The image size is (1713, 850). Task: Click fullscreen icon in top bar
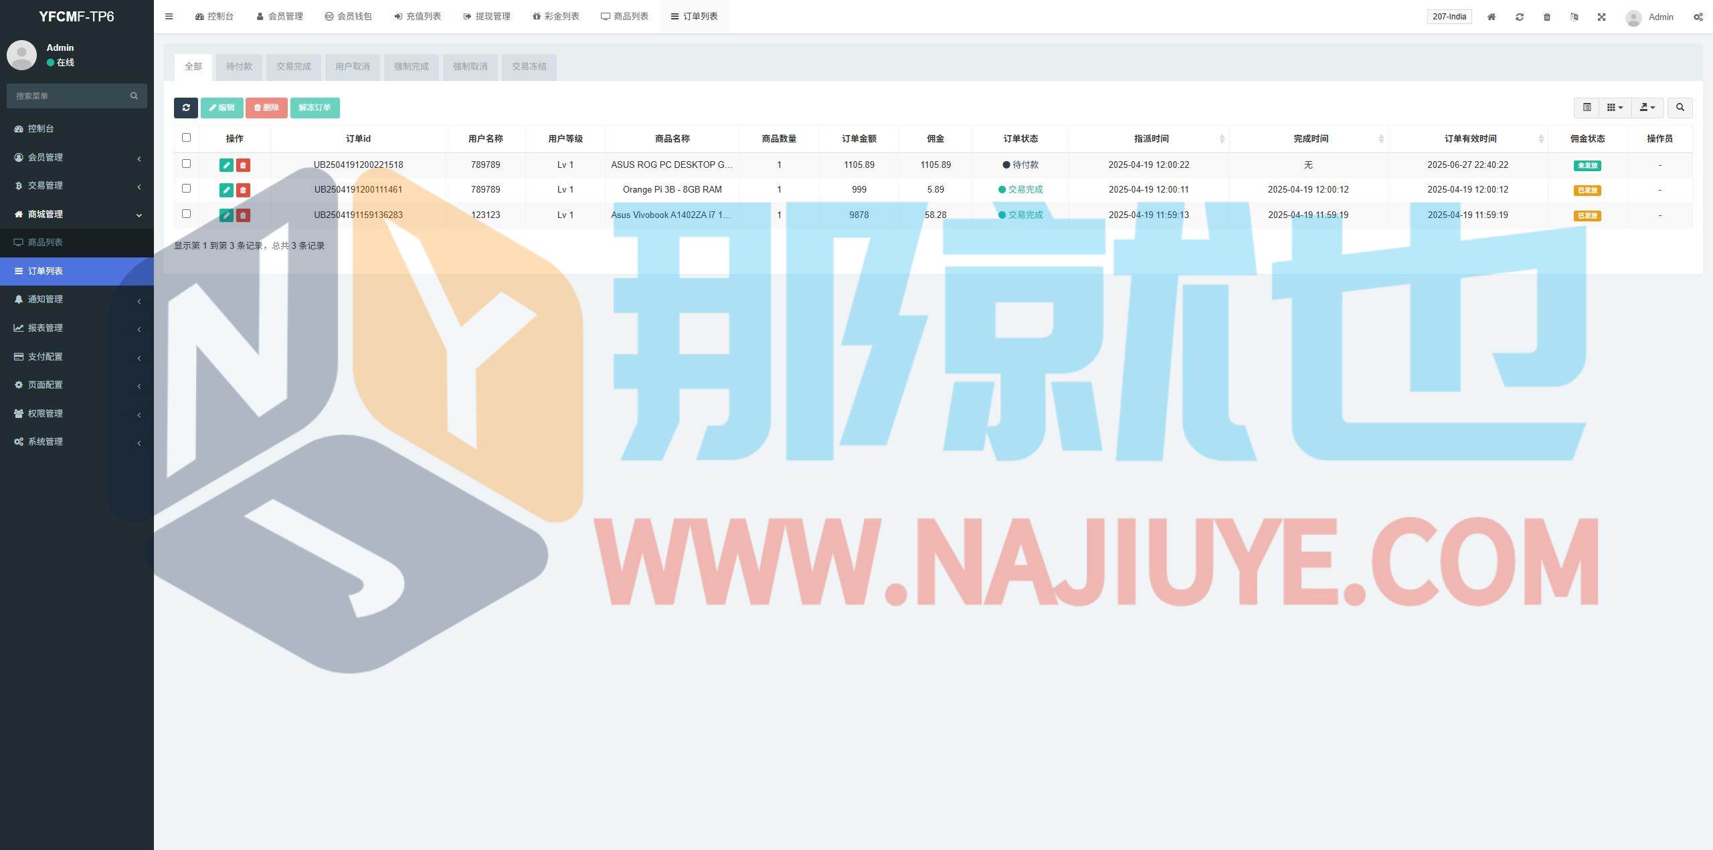click(1601, 17)
